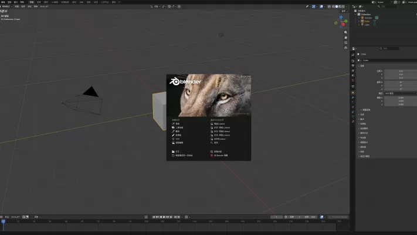This screenshot has height=235, width=417.
Task: Open the Render properties tab
Action: point(353,61)
